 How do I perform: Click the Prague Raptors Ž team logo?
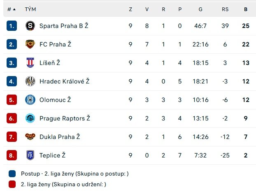pos(30,118)
